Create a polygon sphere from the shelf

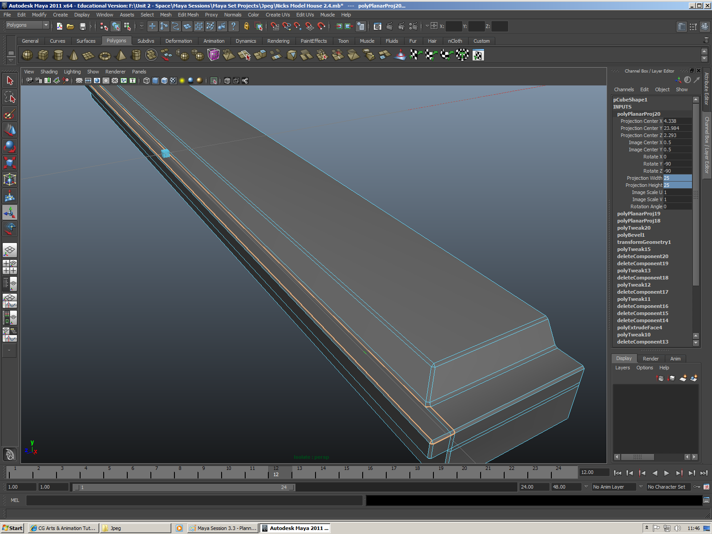pyautogui.click(x=27, y=55)
